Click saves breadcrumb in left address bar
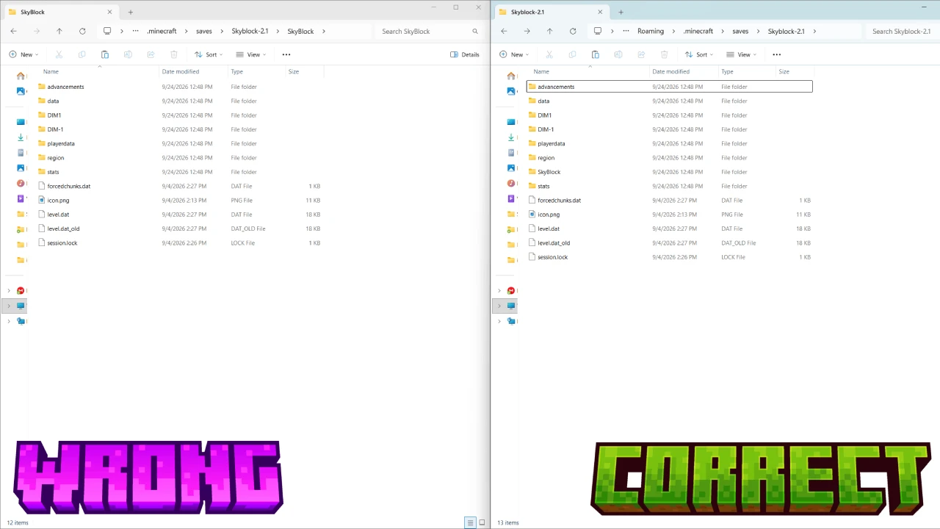The height and width of the screenshot is (529, 940). (x=203, y=31)
